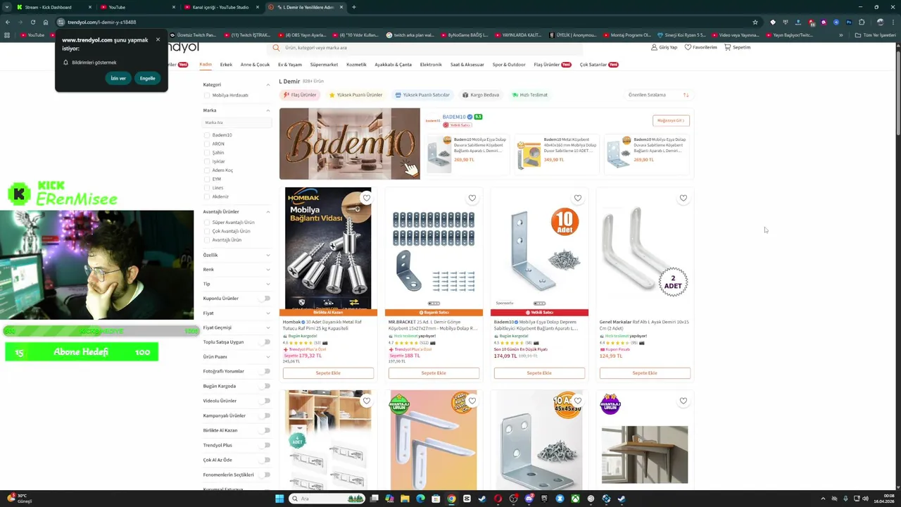The height and width of the screenshot is (507, 901).
Task: Favorite the Hombak screw product
Action: pyautogui.click(x=366, y=198)
